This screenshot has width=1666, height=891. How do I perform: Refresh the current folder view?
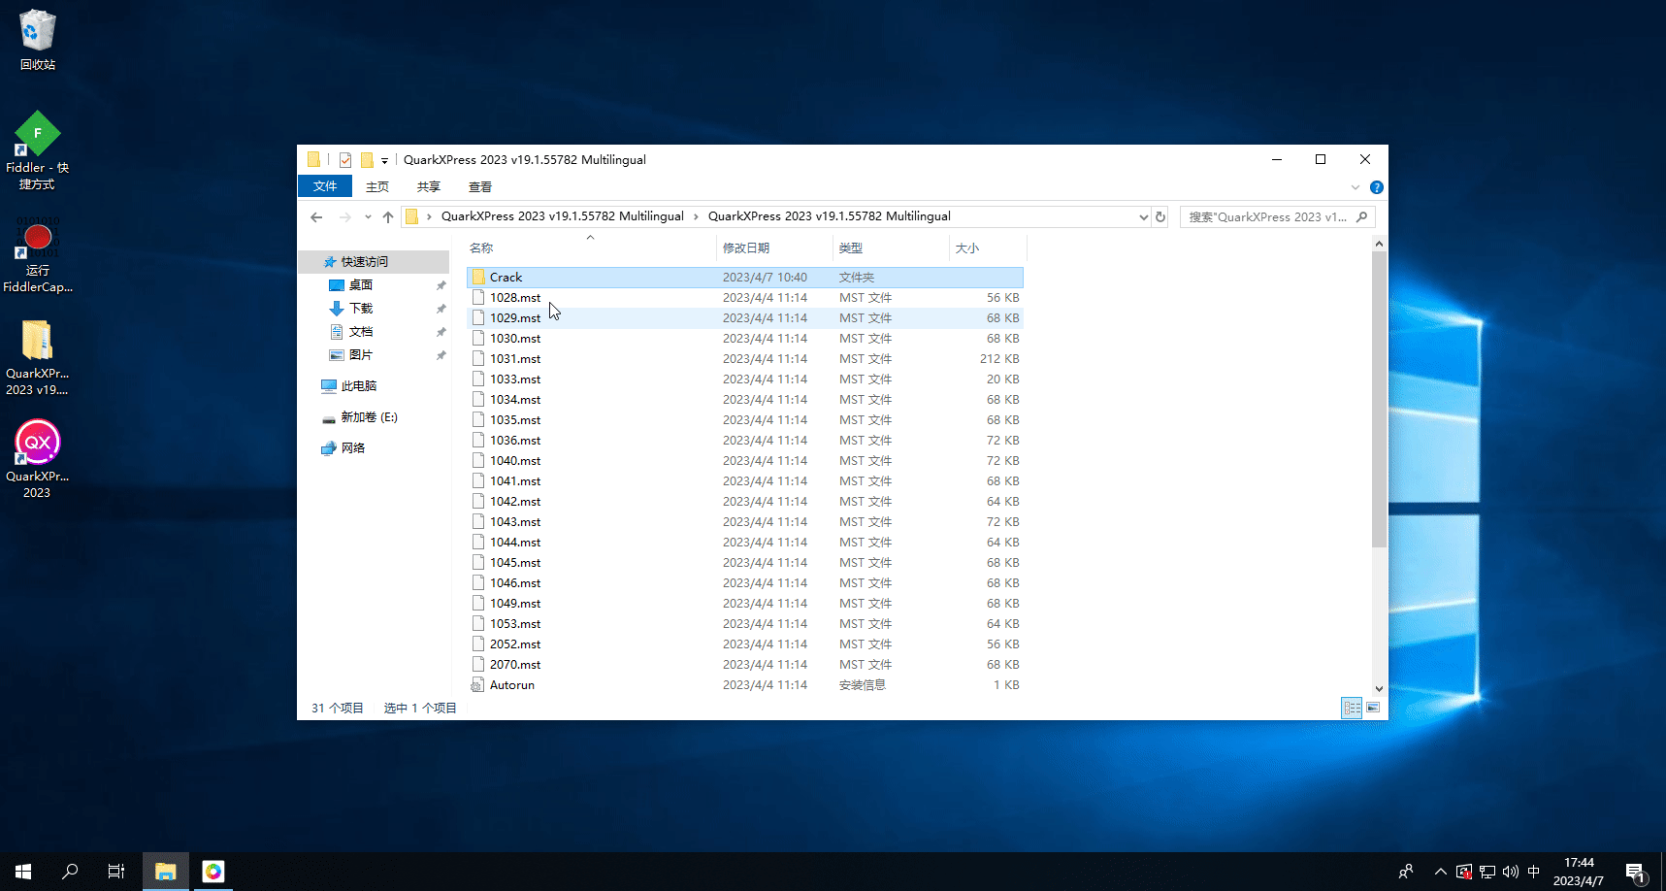[x=1160, y=217]
